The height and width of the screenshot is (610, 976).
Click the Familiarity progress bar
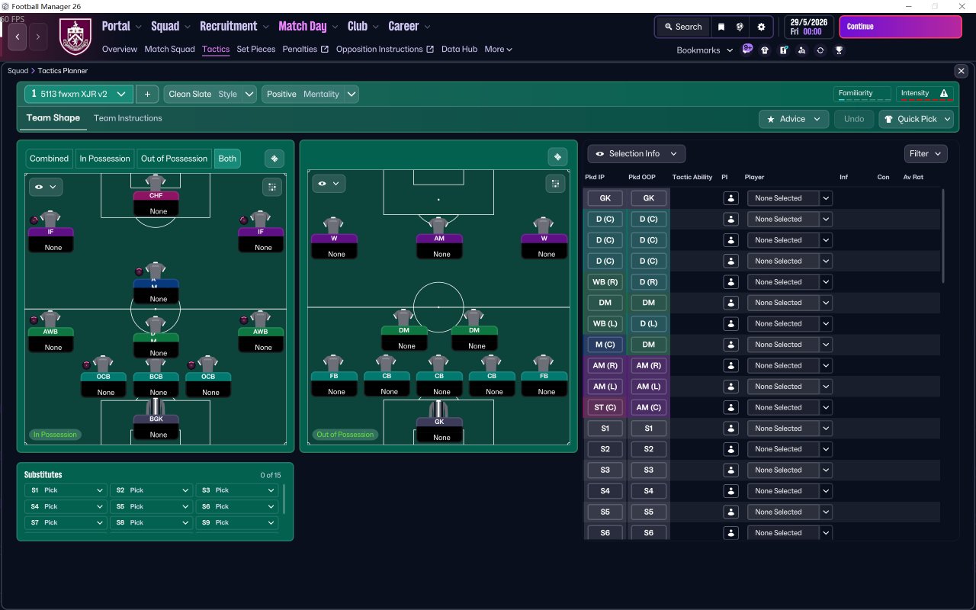pos(862,94)
